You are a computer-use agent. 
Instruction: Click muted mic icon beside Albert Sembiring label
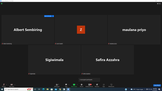coord(2,44)
